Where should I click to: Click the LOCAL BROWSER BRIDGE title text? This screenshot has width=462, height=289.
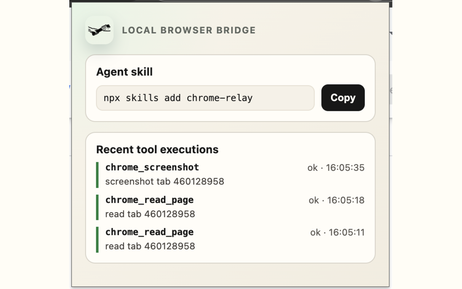pos(189,30)
